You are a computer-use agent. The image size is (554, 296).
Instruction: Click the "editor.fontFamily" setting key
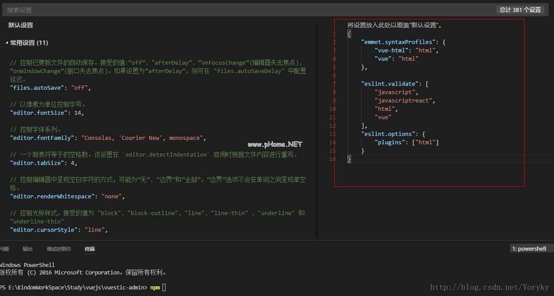click(x=42, y=138)
